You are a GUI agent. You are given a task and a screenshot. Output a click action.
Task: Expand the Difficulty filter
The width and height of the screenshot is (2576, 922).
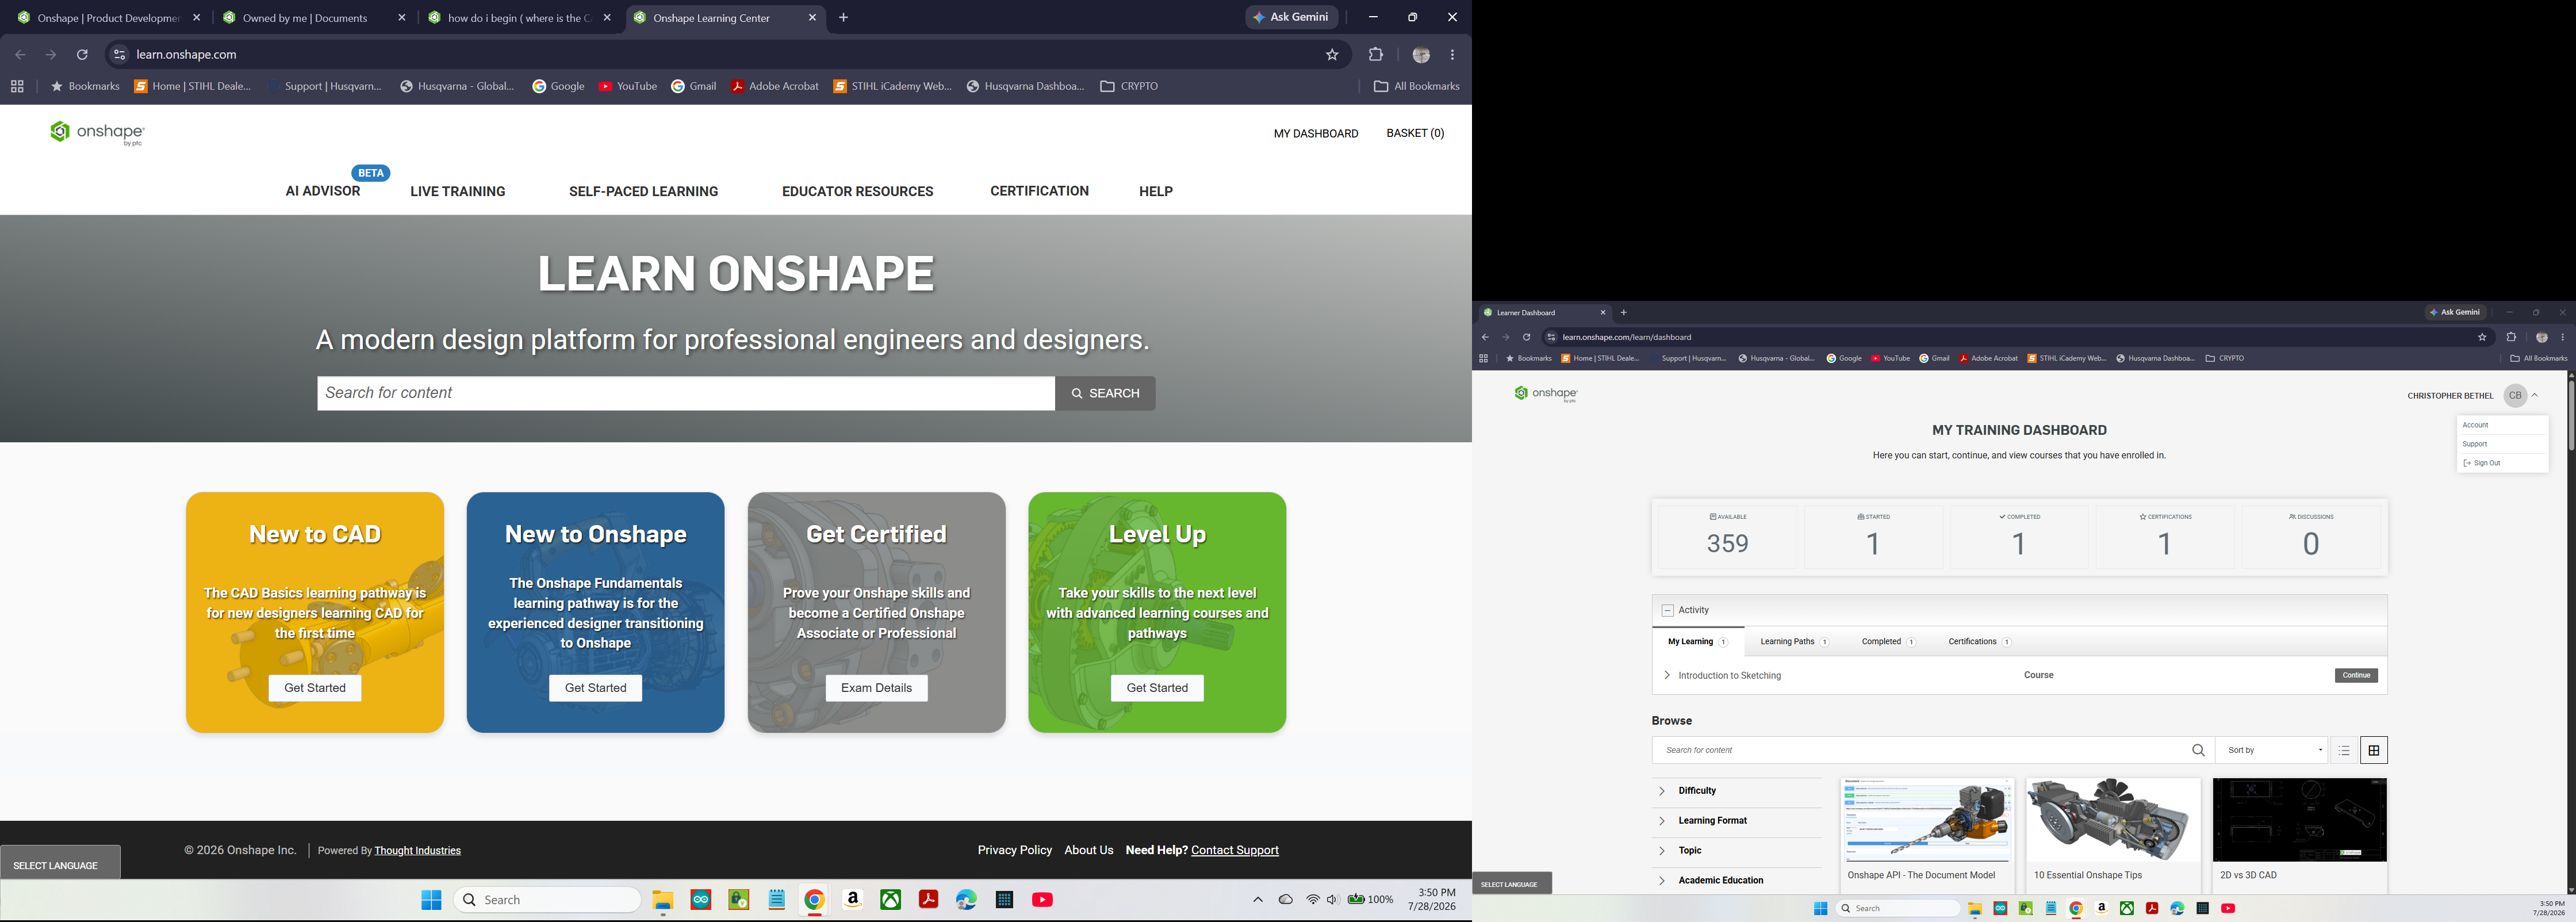[1662, 791]
